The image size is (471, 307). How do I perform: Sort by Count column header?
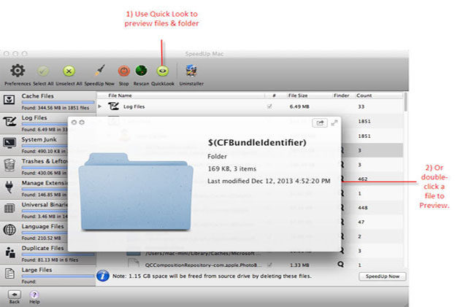click(364, 96)
